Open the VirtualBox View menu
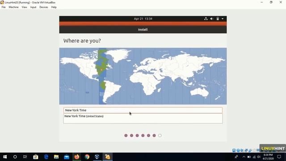286x161 pixels. coord(24,7)
